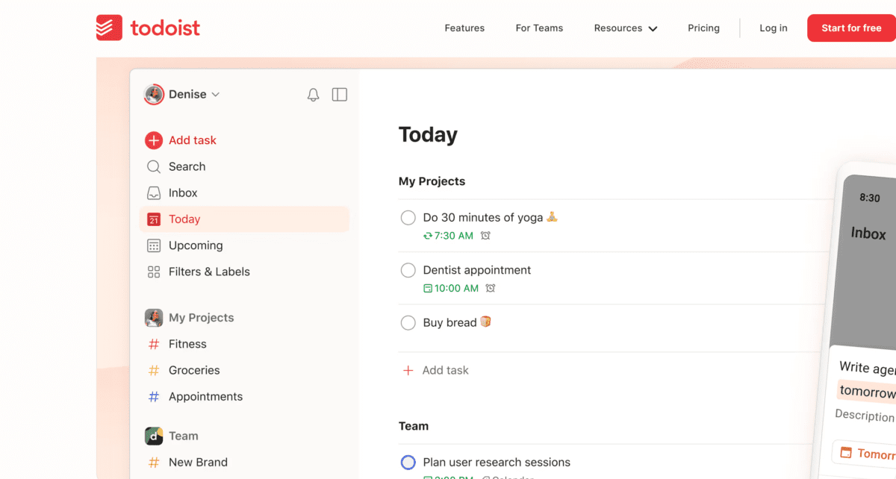Click the alarm icon beside 10:00 AM

click(491, 288)
